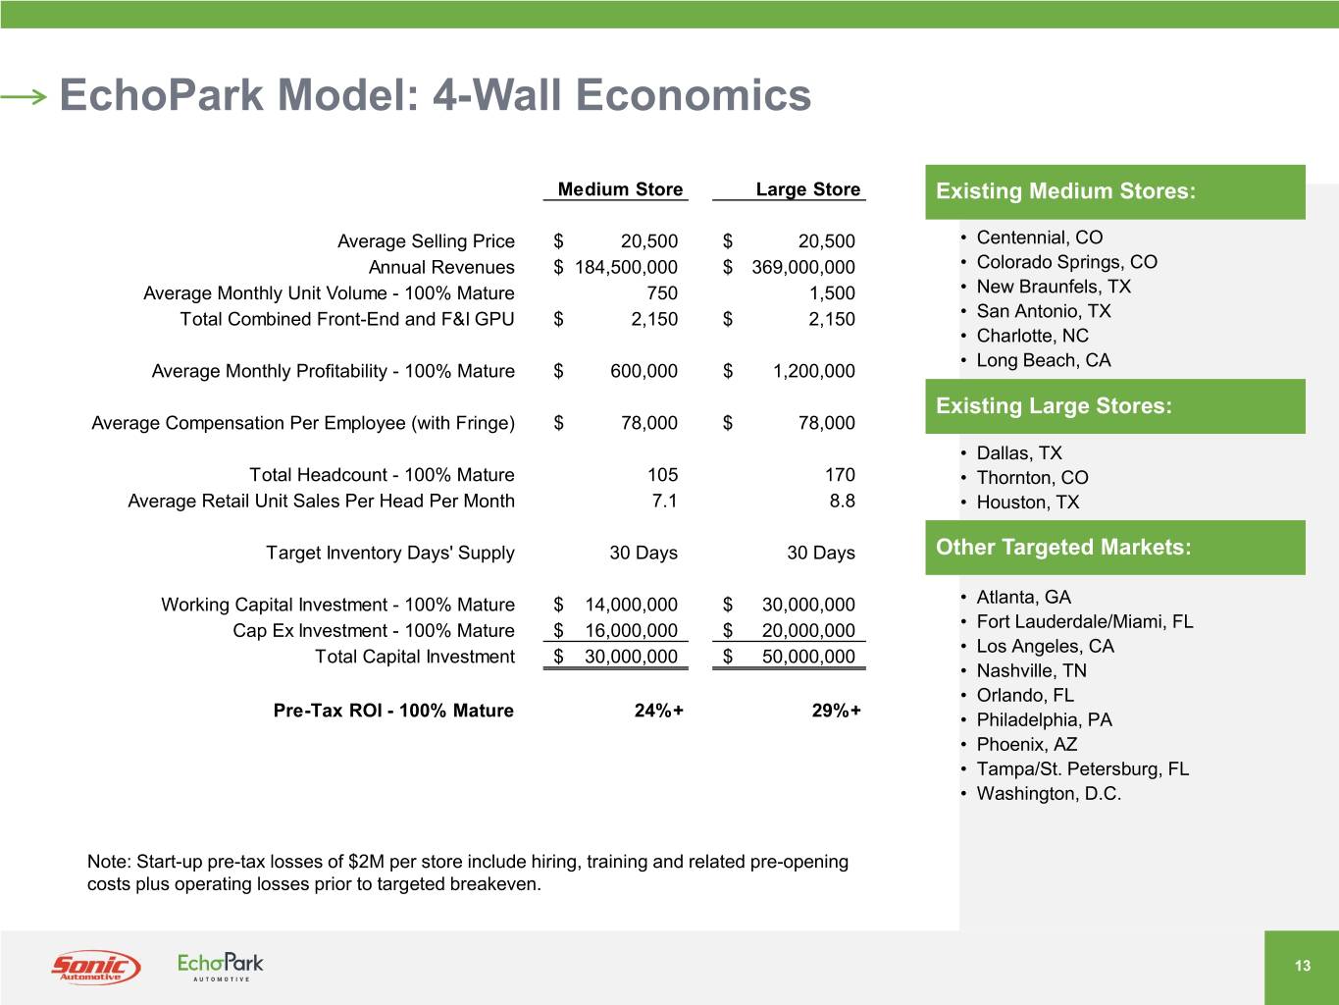Click 'Orlando, FL' list item
Screen dimensions: 1339x1005
1025,696
